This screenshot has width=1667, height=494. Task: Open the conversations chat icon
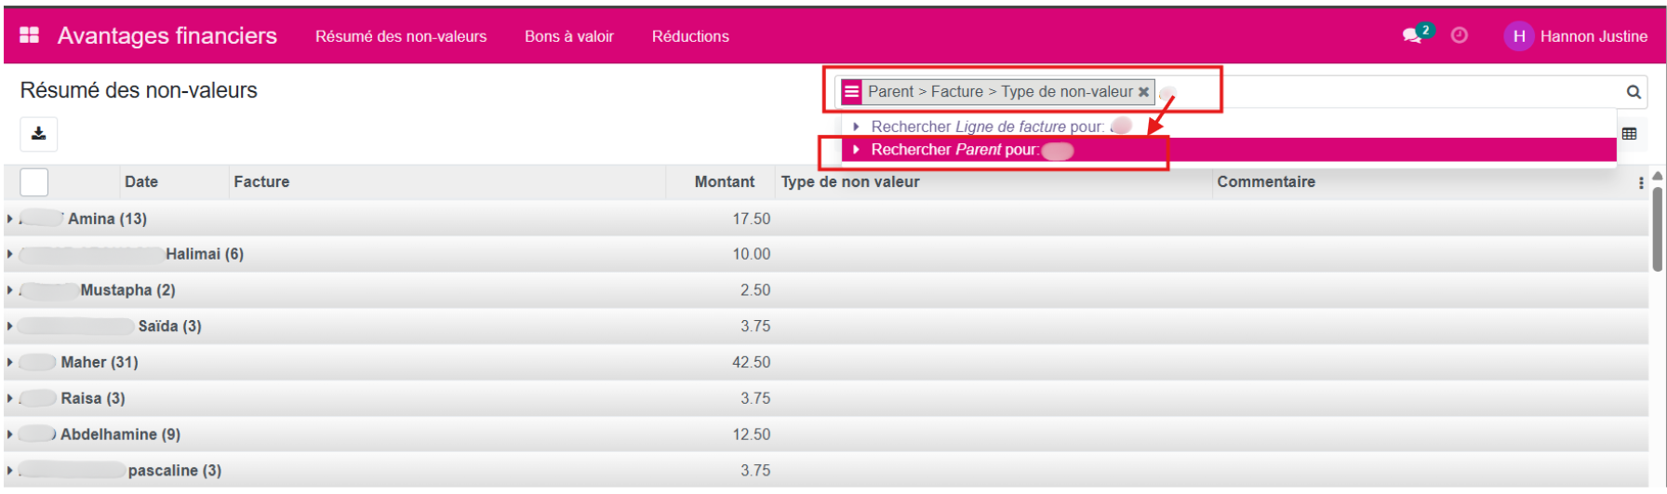pyautogui.click(x=1412, y=35)
